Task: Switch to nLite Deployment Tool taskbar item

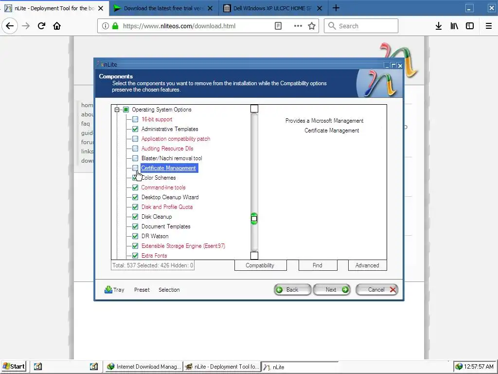Action: [221, 367]
